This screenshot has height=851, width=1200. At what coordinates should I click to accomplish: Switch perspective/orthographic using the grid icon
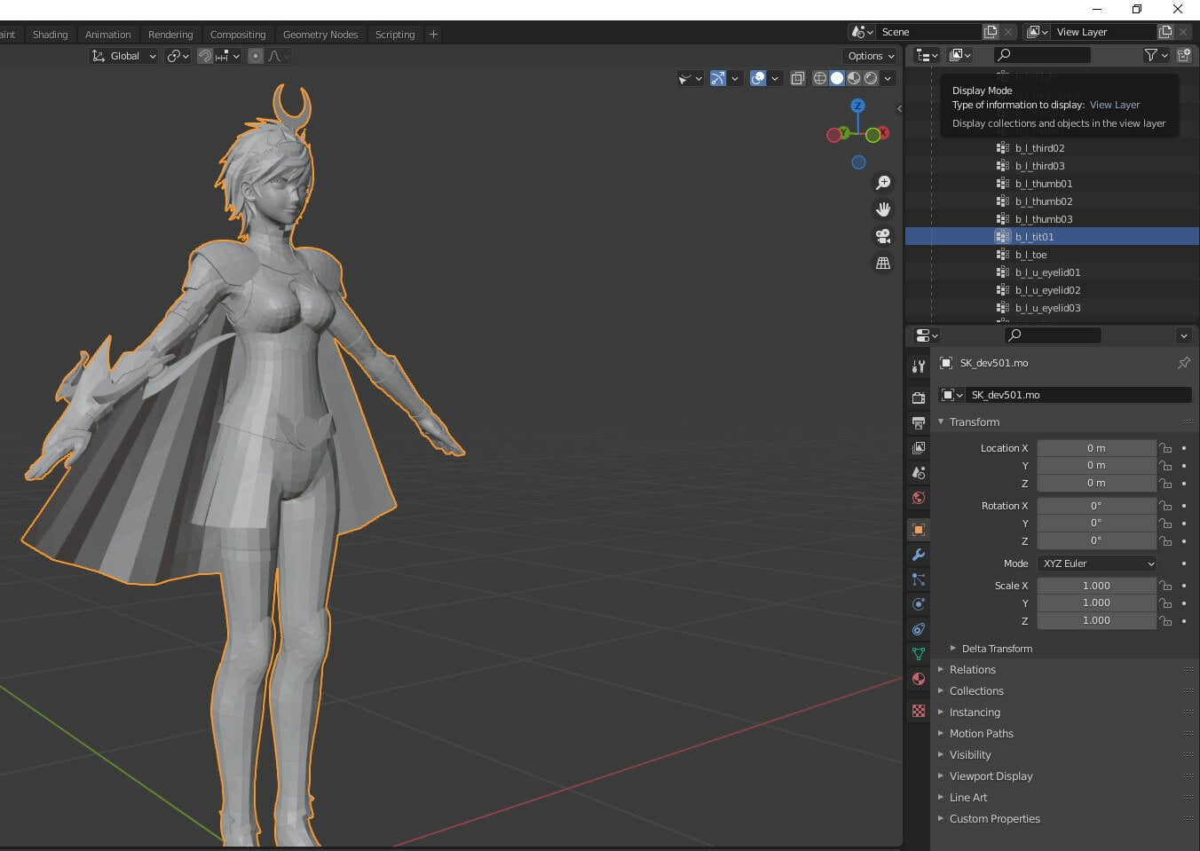click(x=883, y=263)
